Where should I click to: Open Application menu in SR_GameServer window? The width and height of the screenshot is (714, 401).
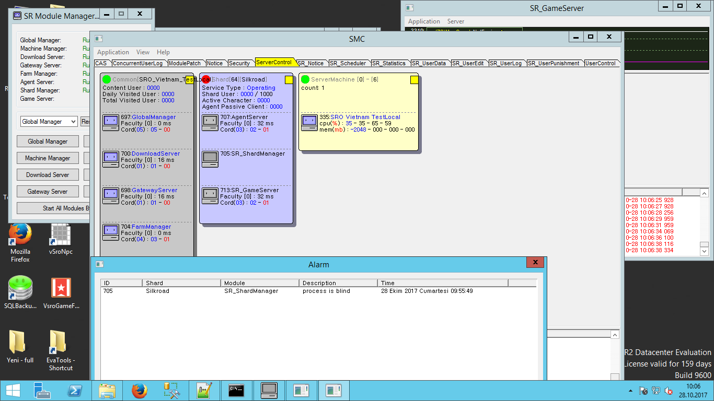424,21
